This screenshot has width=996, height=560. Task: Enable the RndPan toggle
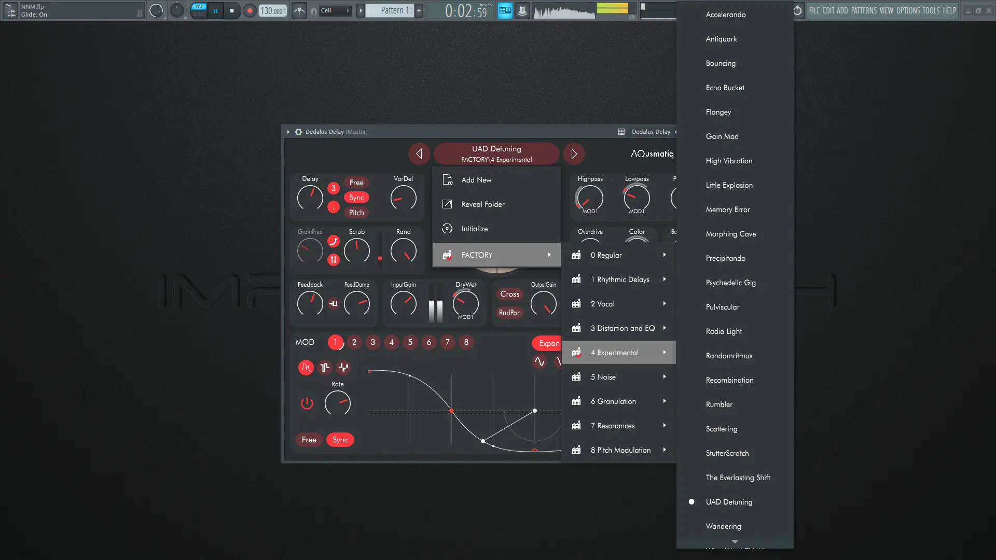pyautogui.click(x=509, y=313)
